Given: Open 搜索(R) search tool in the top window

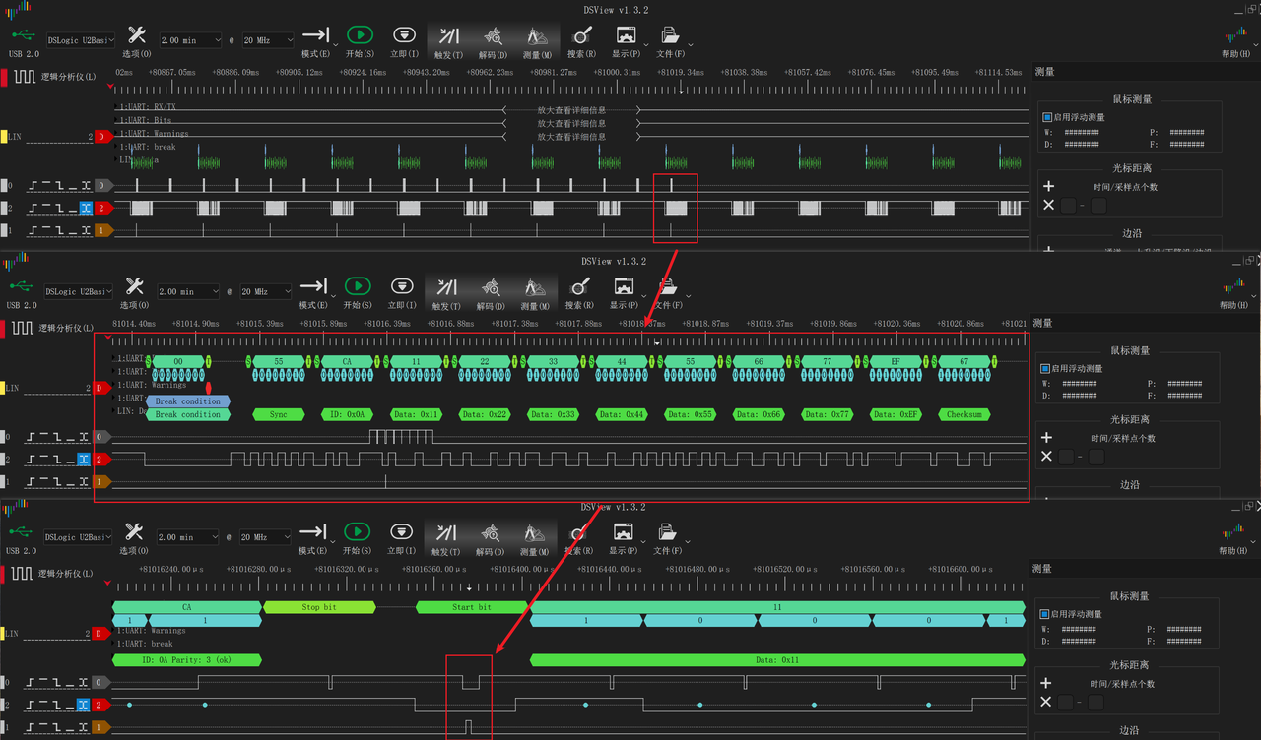Looking at the screenshot, I should pos(580,39).
